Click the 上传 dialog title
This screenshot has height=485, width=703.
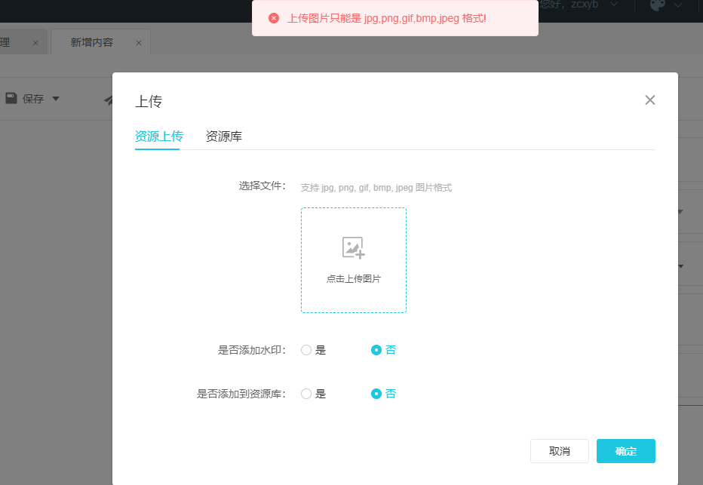coord(149,101)
